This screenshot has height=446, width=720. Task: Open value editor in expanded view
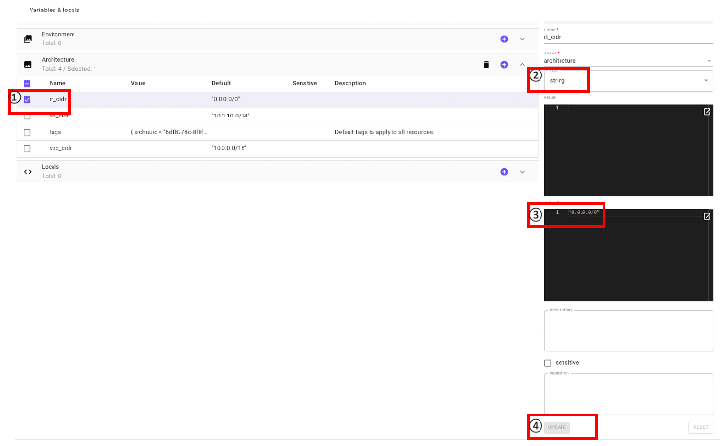(x=707, y=112)
